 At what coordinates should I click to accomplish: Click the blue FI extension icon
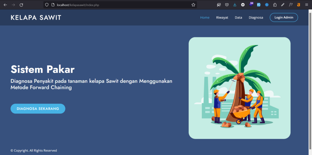259,5
